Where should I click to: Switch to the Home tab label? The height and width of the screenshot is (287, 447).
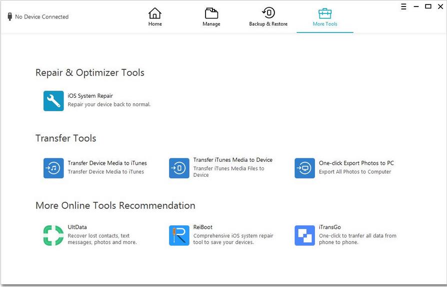pyautogui.click(x=155, y=24)
